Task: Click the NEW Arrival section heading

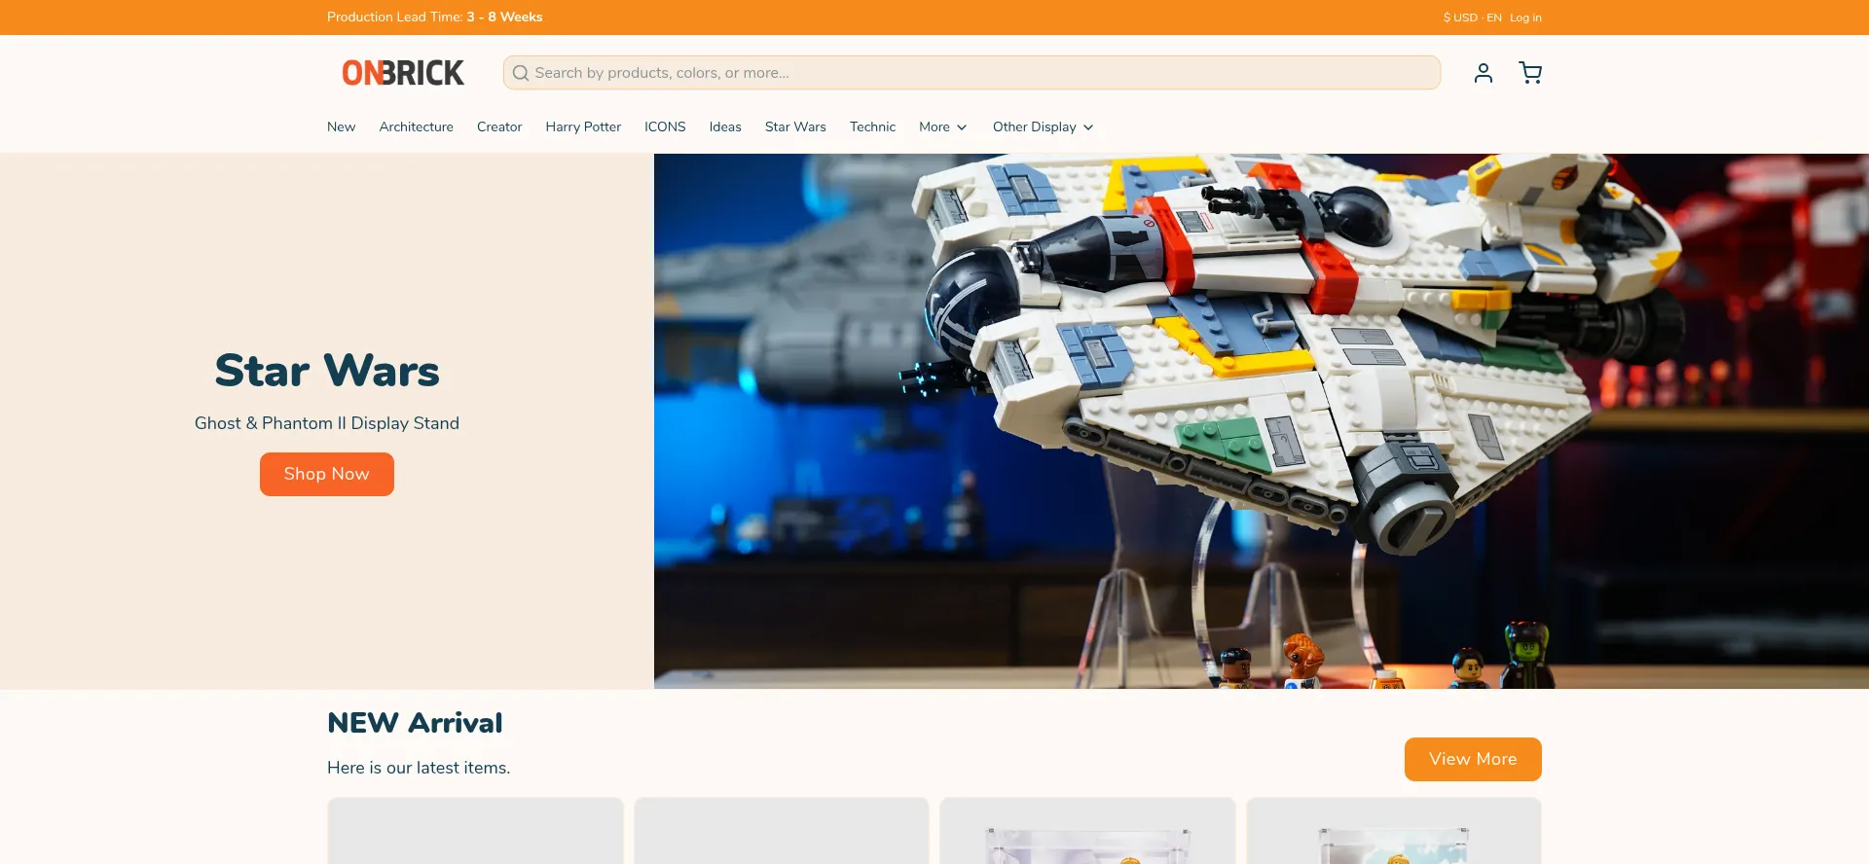Action: tap(415, 723)
